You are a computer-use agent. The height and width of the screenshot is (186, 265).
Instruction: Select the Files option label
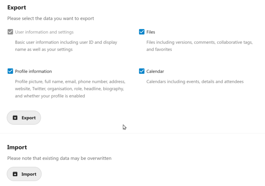click(151, 32)
